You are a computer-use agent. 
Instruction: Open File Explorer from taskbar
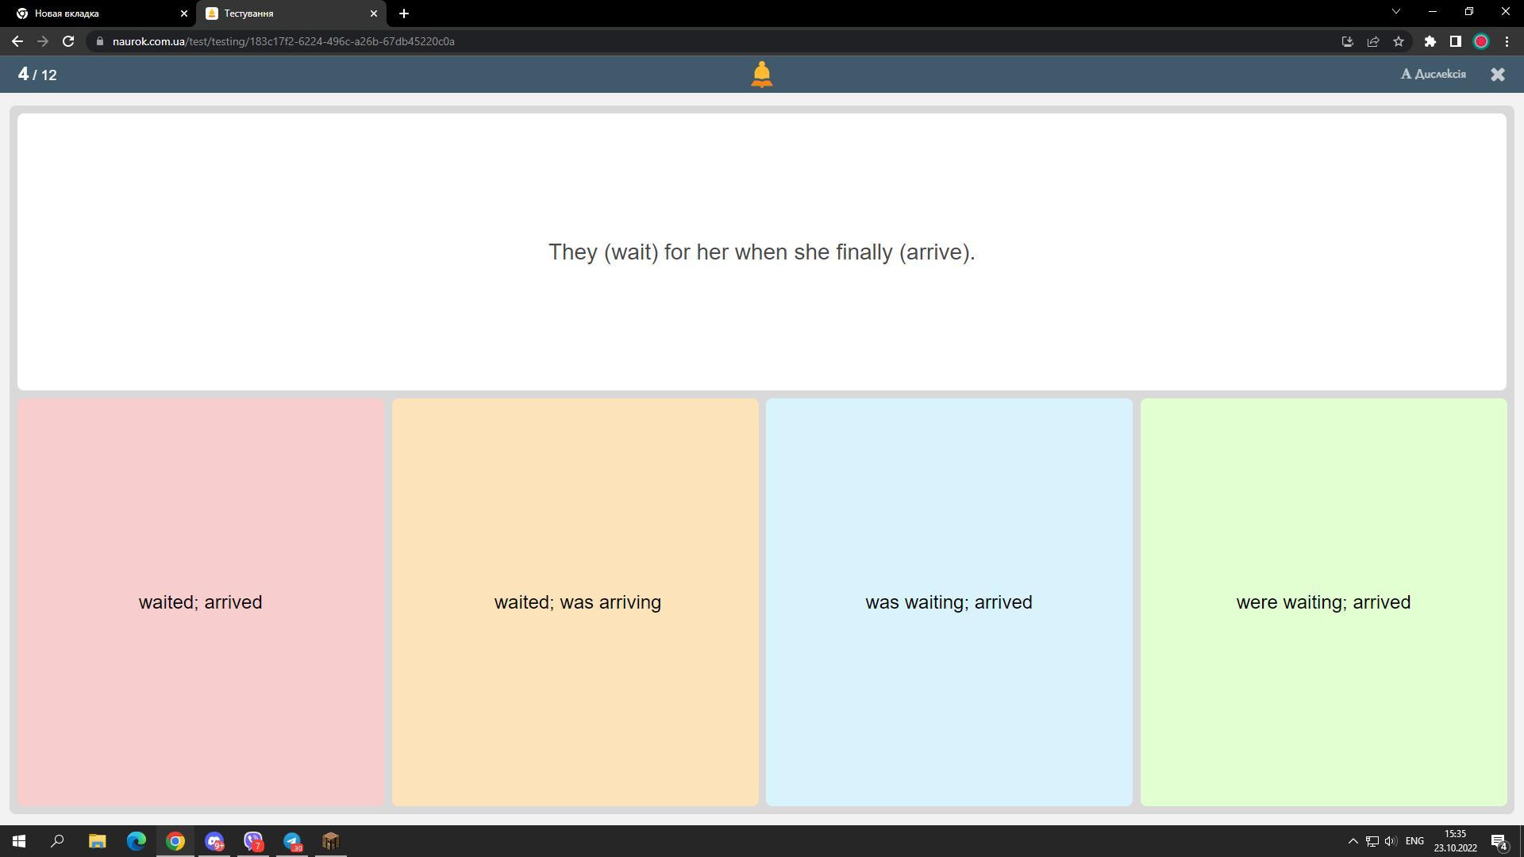click(97, 841)
